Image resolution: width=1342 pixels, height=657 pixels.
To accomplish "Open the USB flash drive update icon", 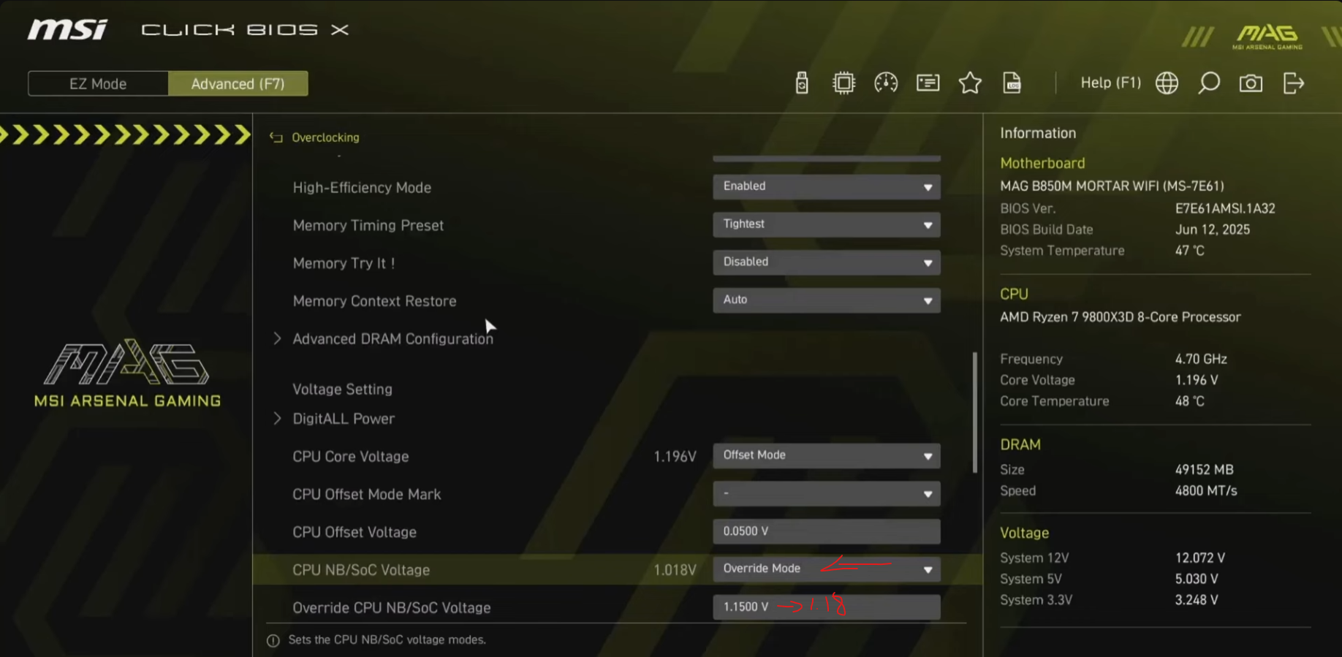I will tap(802, 83).
